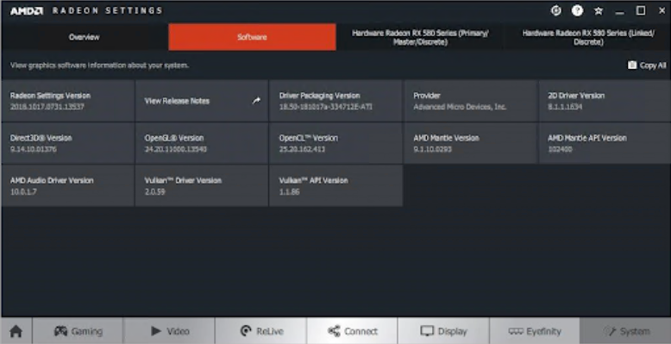The width and height of the screenshot is (671, 344).
Task: Open the Eyefinity section label
Action: point(543,332)
